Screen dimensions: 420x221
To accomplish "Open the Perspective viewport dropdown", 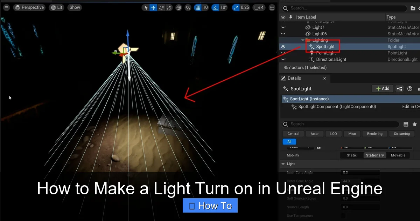I will click(x=29, y=7).
